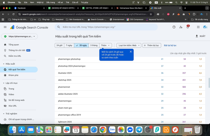This screenshot has width=210, height=136.
Task: Open the site info icon in address bar
Action: (x=19, y=14)
